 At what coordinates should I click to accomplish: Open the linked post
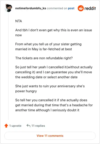tap(71, 8)
